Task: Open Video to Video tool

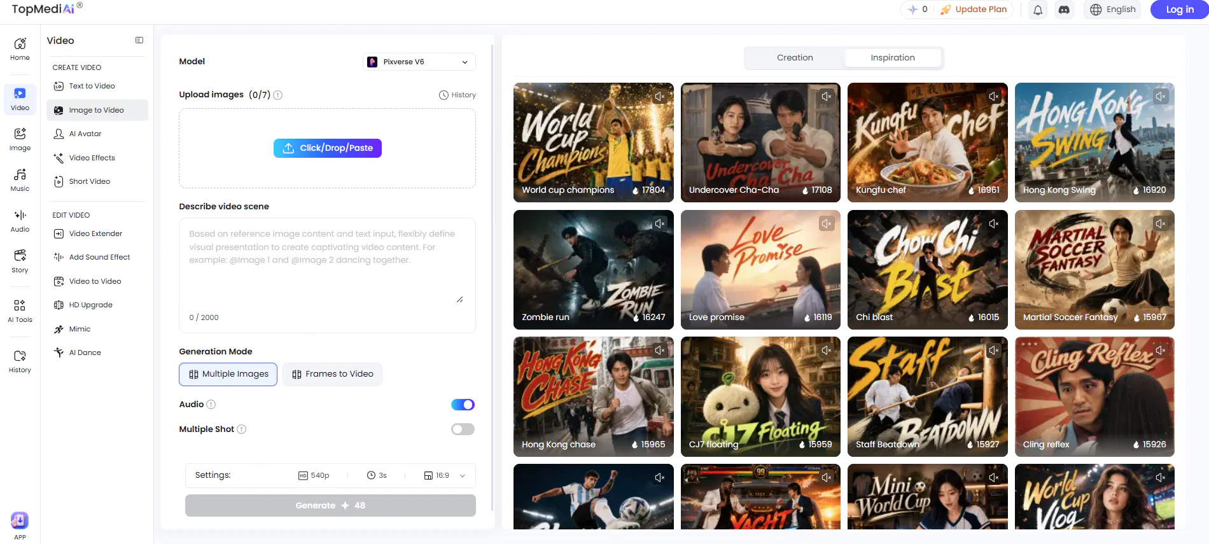Action: [97, 281]
